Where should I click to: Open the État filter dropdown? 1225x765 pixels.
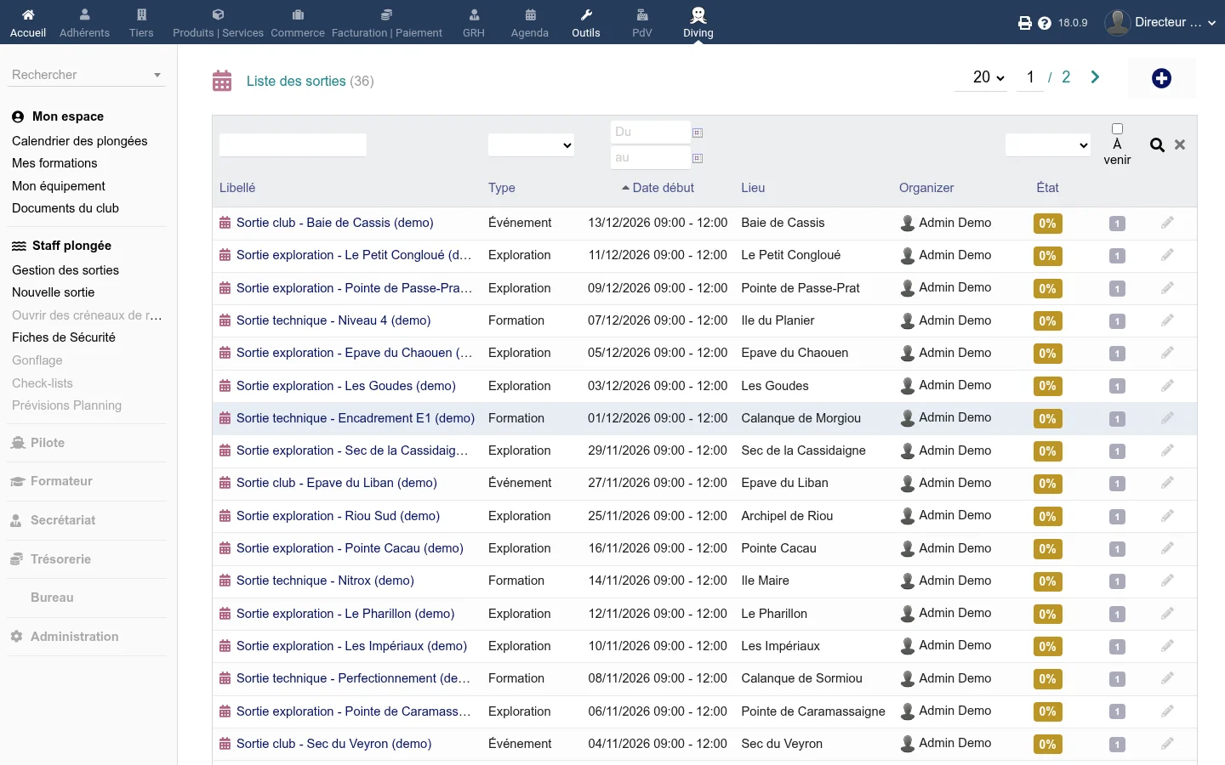1048,145
